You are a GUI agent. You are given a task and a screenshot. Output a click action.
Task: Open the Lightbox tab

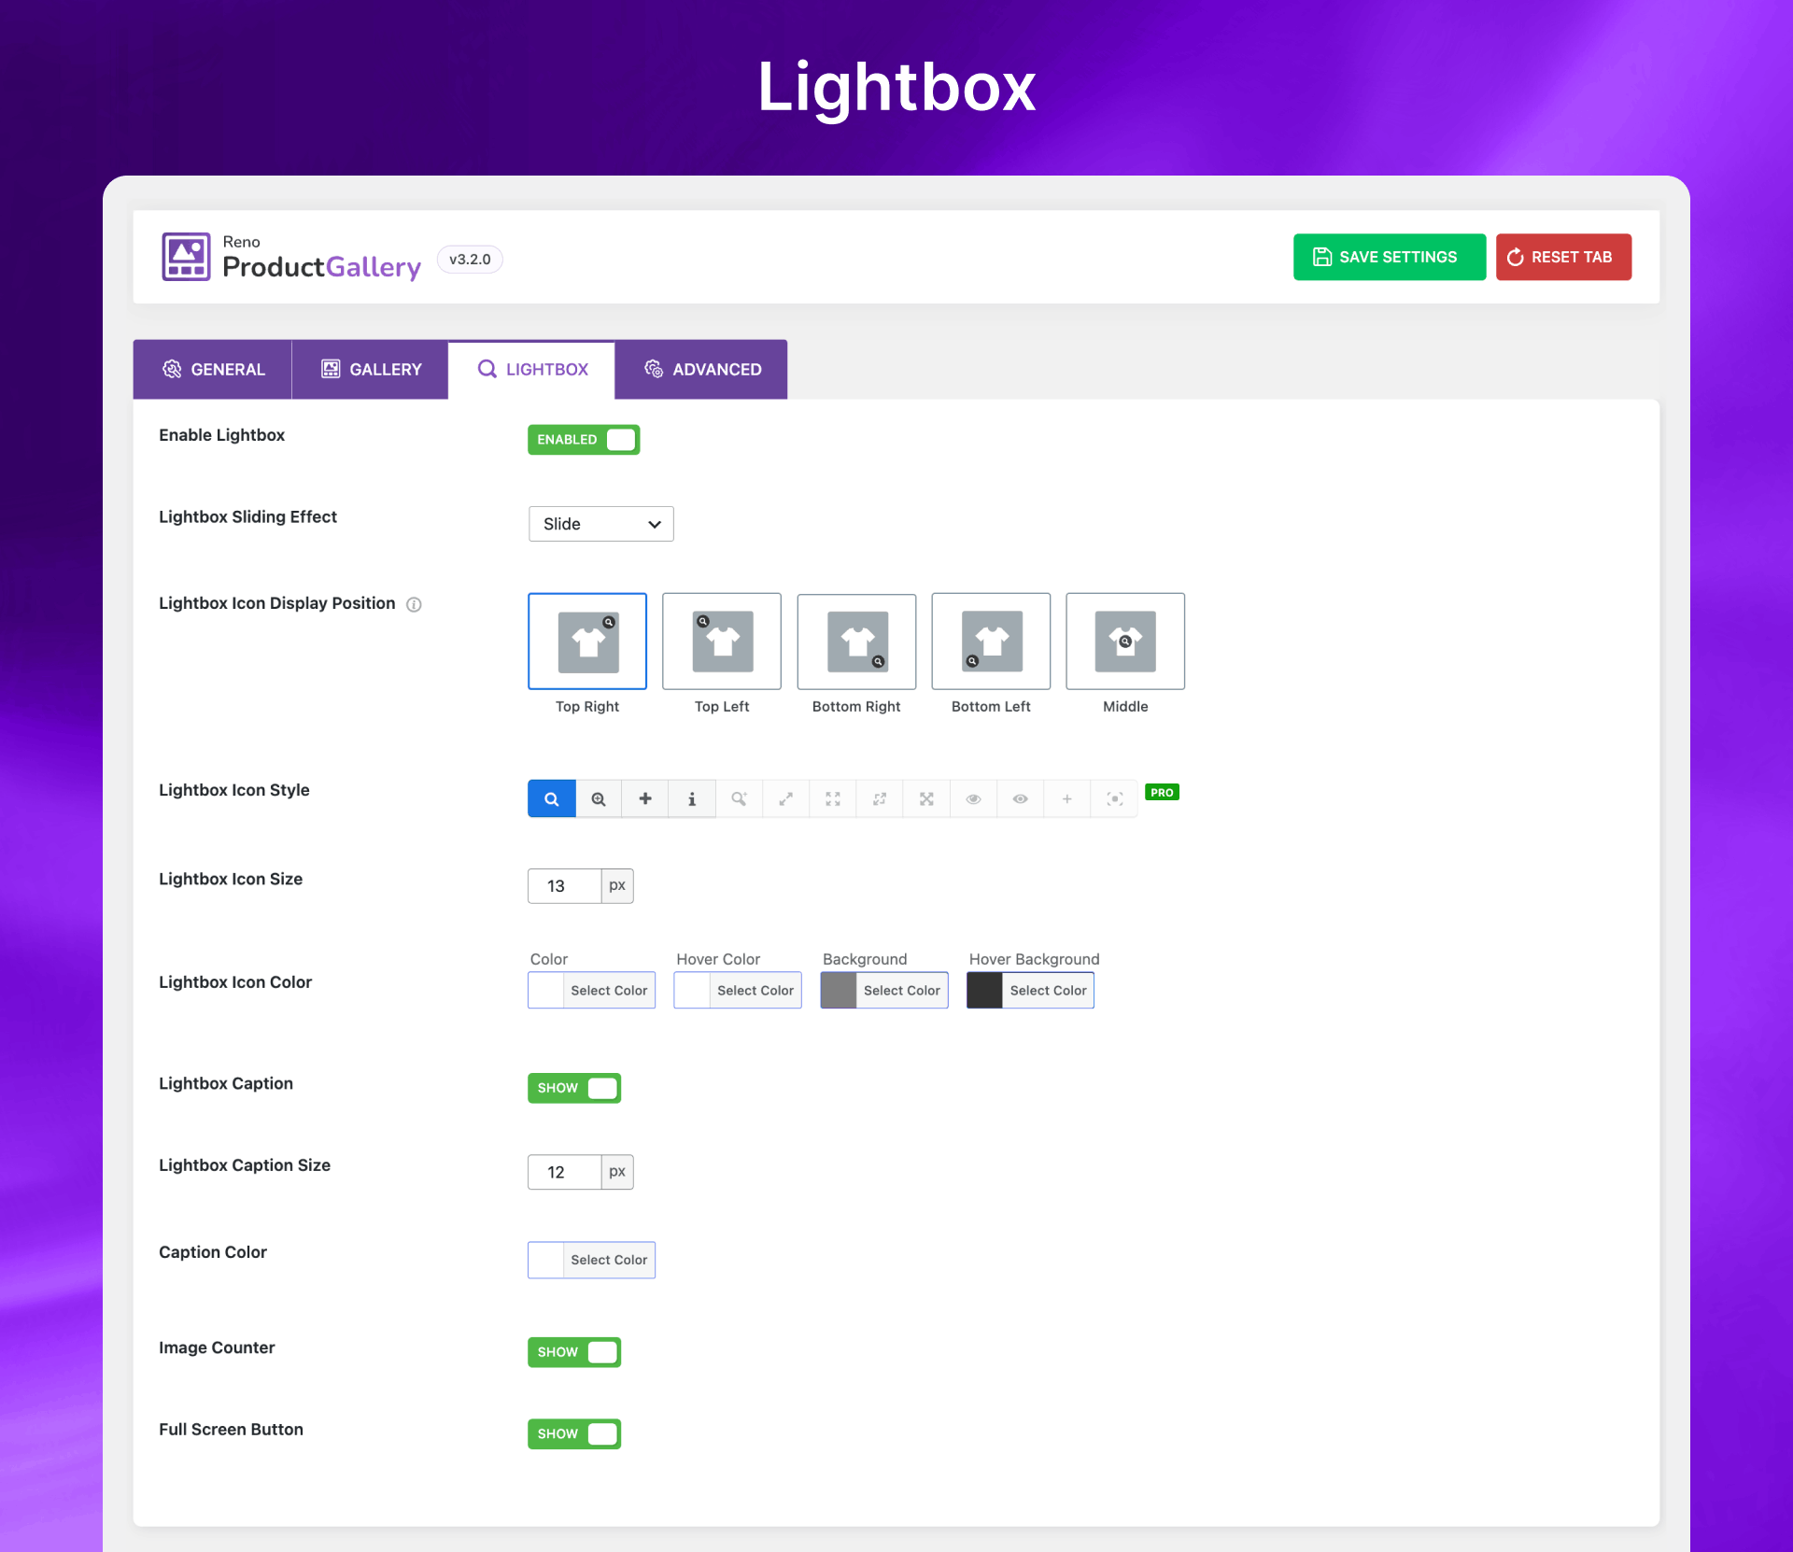(532, 370)
